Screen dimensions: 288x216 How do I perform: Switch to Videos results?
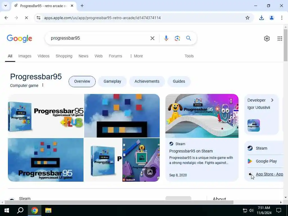tap(44, 56)
